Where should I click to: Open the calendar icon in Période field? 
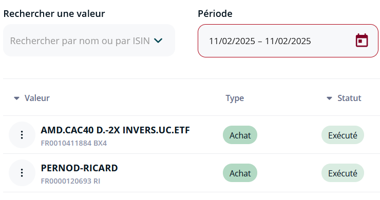362,41
